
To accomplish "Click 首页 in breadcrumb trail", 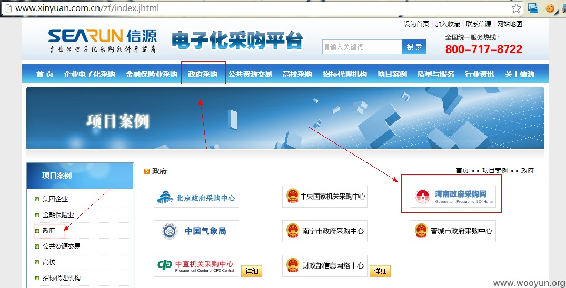I will click(x=462, y=171).
